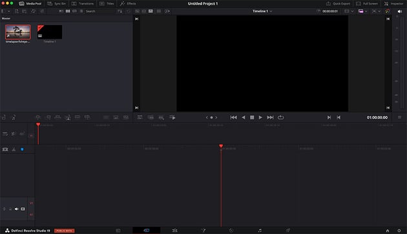Open the Edit page from bottom bar

pos(174,230)
